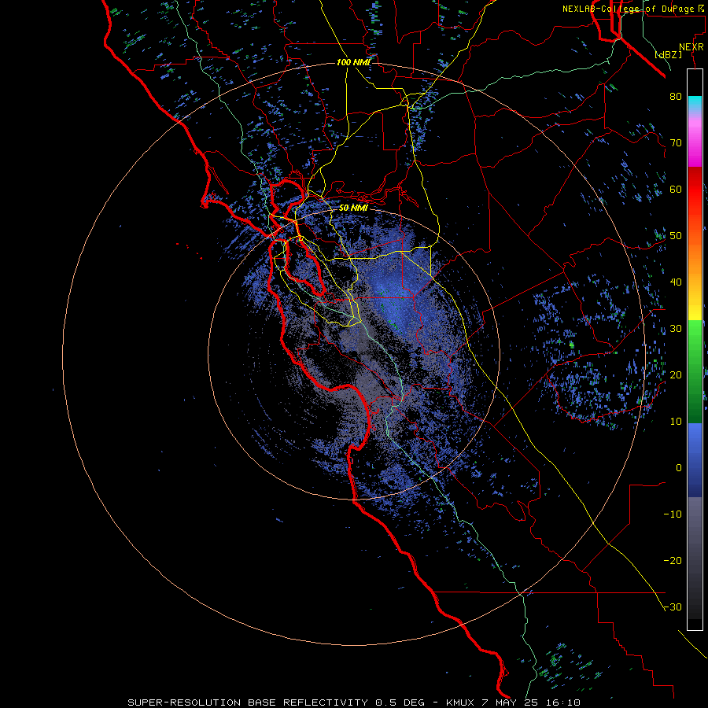
Task: Click the 10 dBZ scale label
Action: [676, 422]
